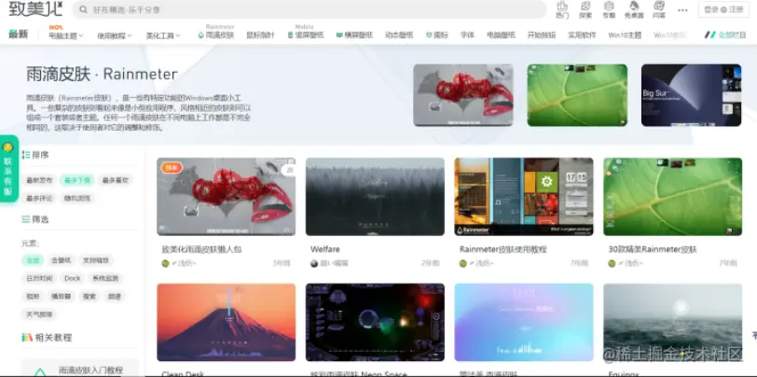Open the 动态壁纸 navigation tab

pyautogui.click(x=399, y=35)
